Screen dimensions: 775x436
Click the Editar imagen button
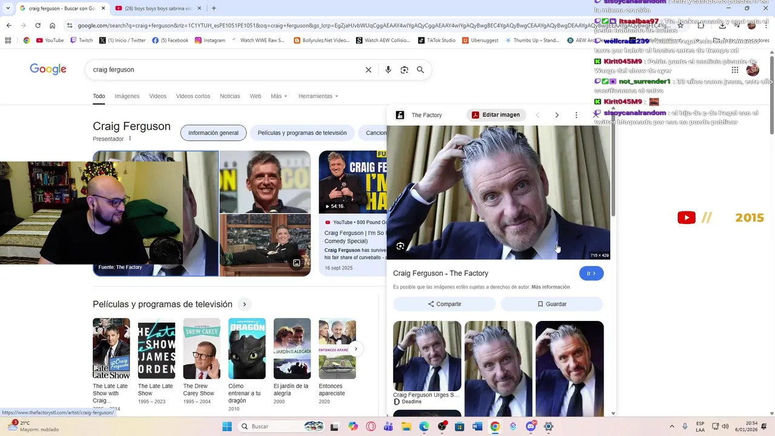496,115
